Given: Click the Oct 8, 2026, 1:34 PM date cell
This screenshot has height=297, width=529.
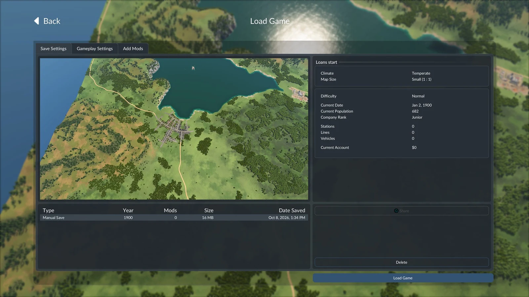Looking at the screenshot, I should 287,218.
